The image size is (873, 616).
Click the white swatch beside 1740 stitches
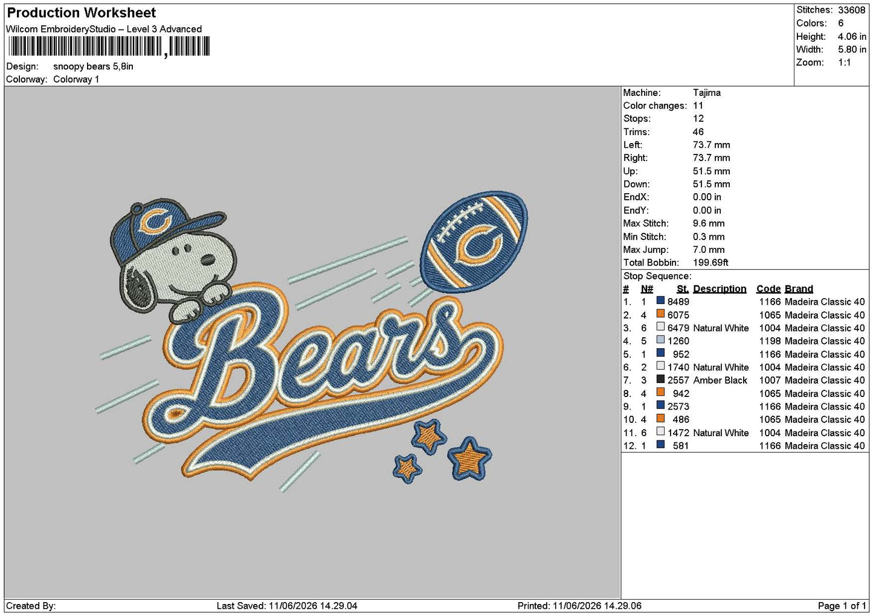click(660, 366)
